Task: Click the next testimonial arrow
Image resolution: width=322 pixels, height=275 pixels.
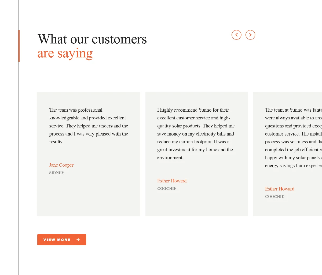Action: [x=250, y=35]
